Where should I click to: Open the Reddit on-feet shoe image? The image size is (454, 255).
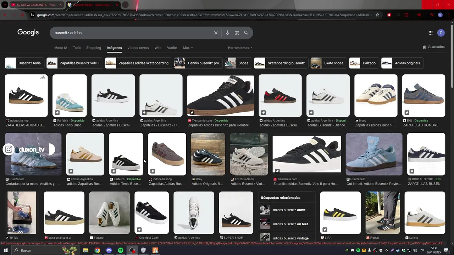point(383,213)
